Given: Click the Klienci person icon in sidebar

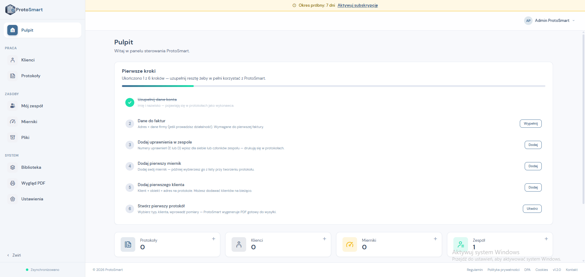Looking at the screenshot, I should pos(12,60).
